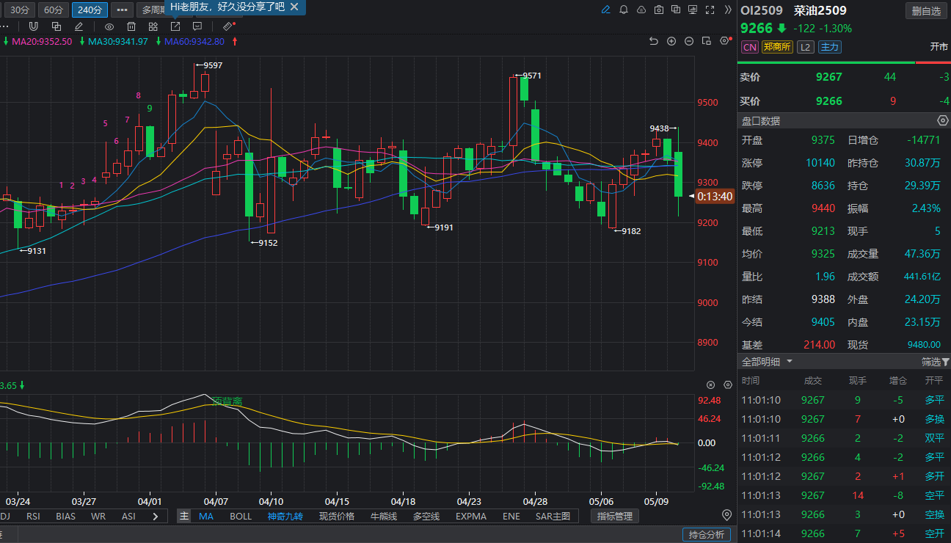Dismiss the share reminder tooltip

pos(294,7)
